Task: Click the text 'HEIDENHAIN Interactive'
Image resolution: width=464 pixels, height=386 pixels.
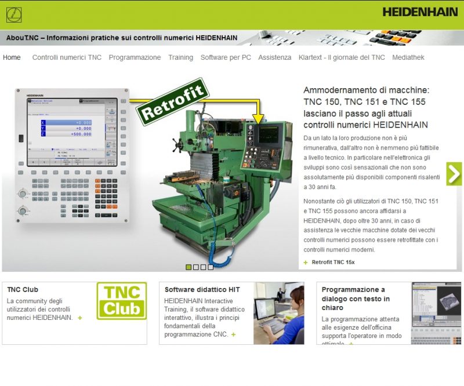Action: 198,301
